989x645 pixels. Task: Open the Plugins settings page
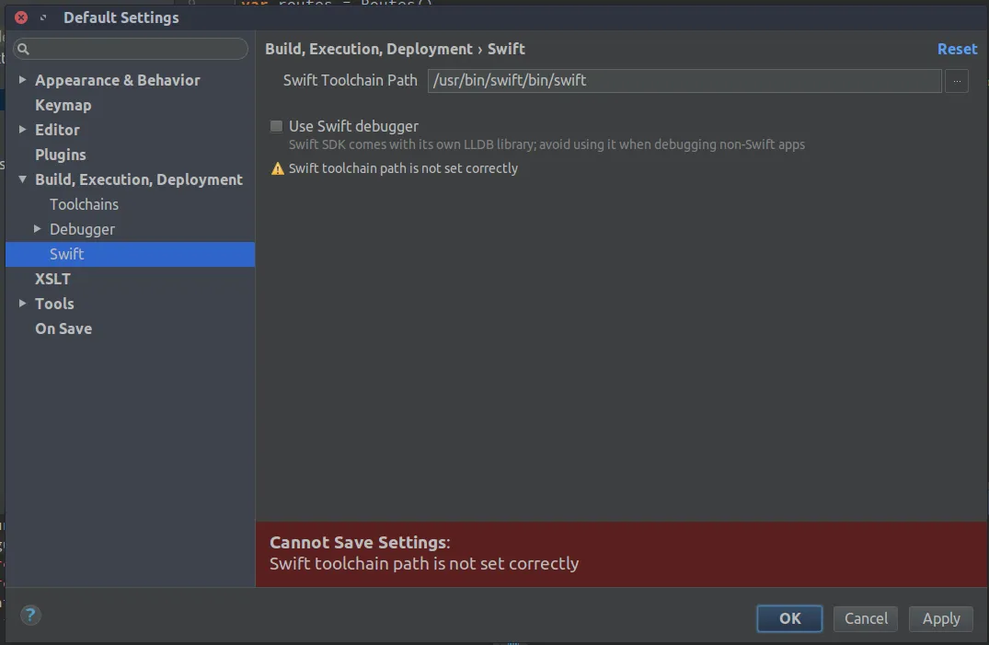pos(61,155)
